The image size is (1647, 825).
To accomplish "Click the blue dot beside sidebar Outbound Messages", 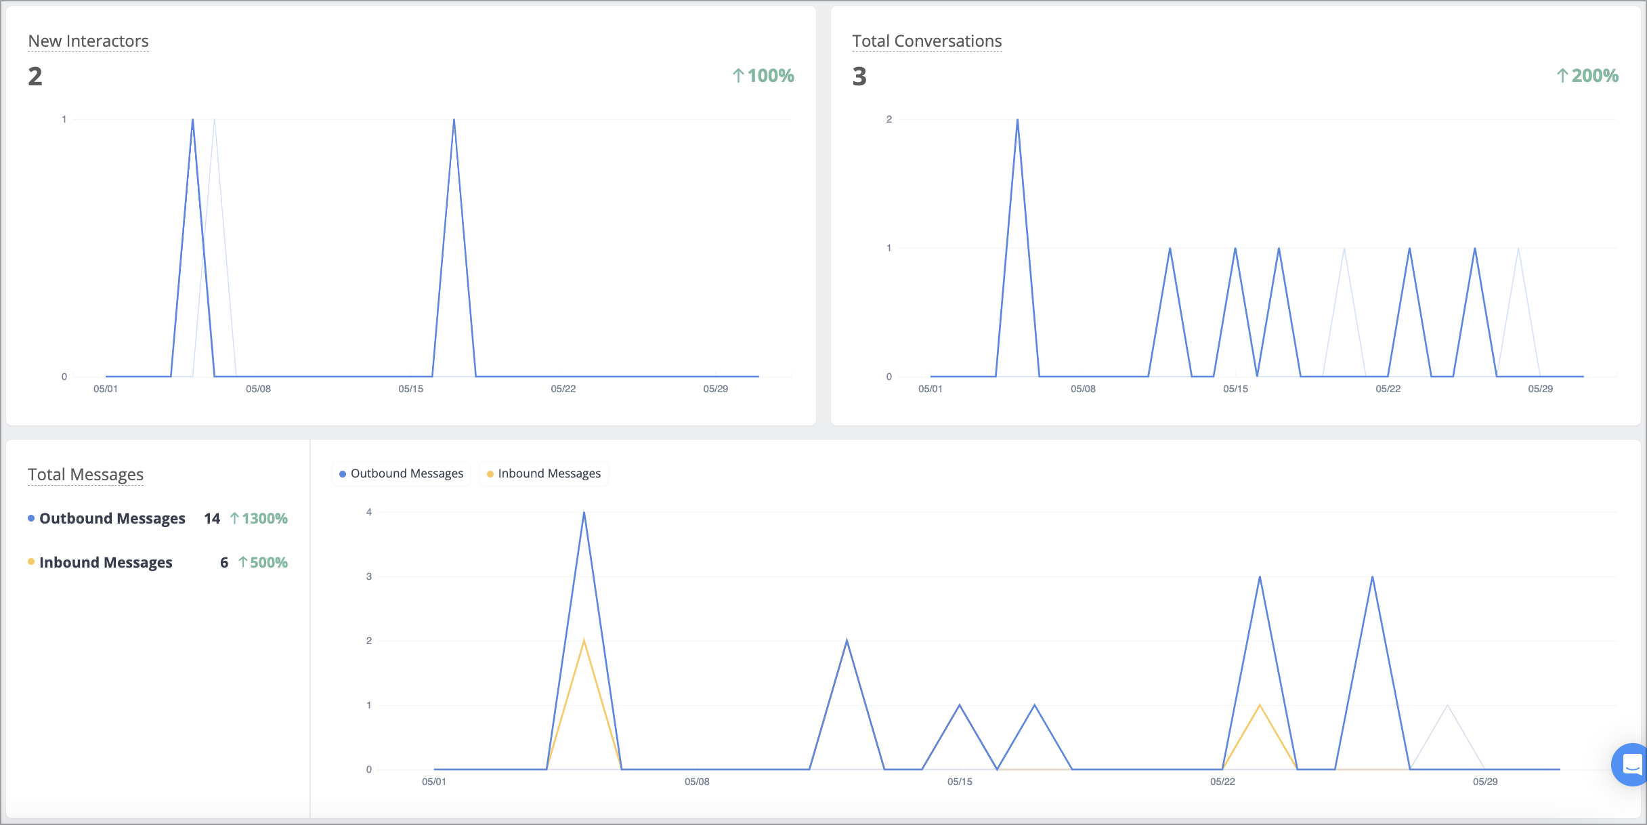I will (31, 518).
